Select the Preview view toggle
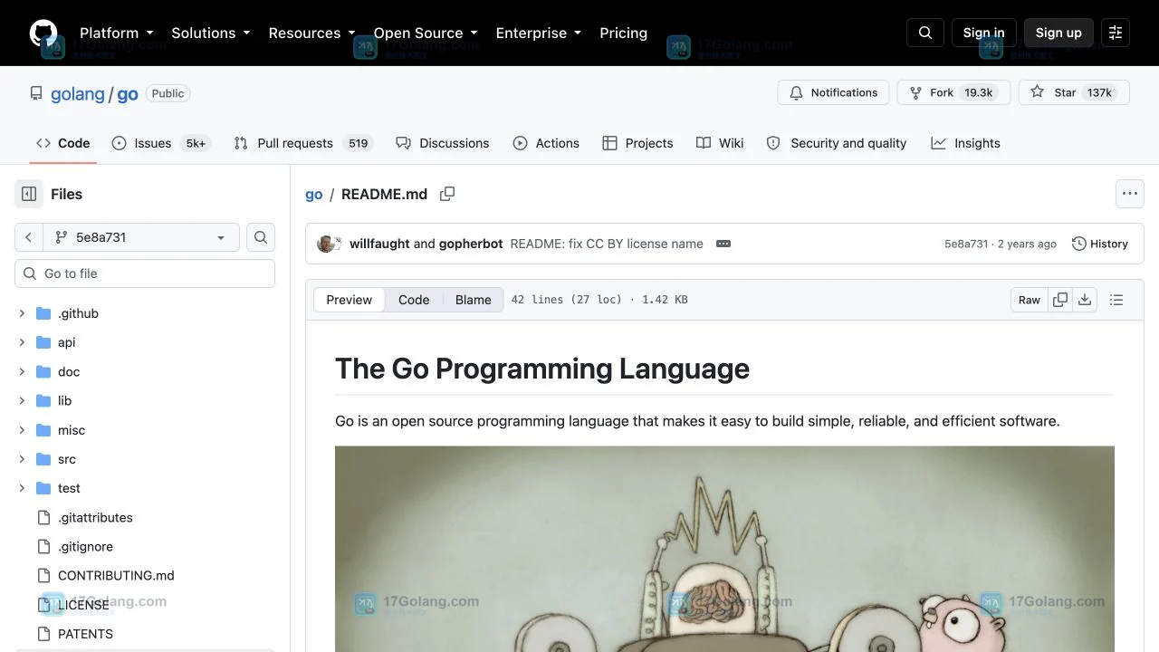The width and height of the screenshot is (1159, 652). pyautogui.click(x=350, y=300)
